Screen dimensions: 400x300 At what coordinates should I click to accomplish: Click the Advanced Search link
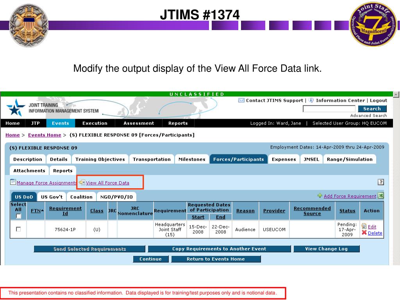coord(368,115)
